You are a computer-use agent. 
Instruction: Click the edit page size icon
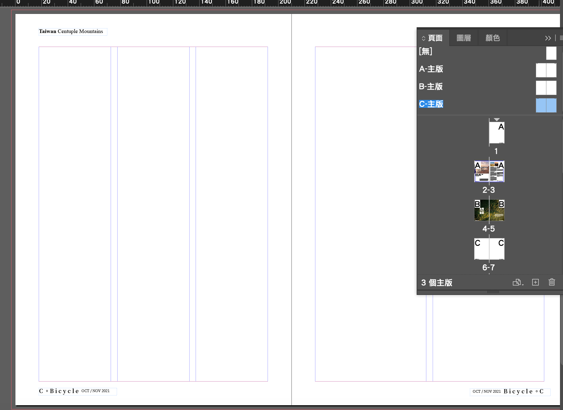click(x=517, y=283)
